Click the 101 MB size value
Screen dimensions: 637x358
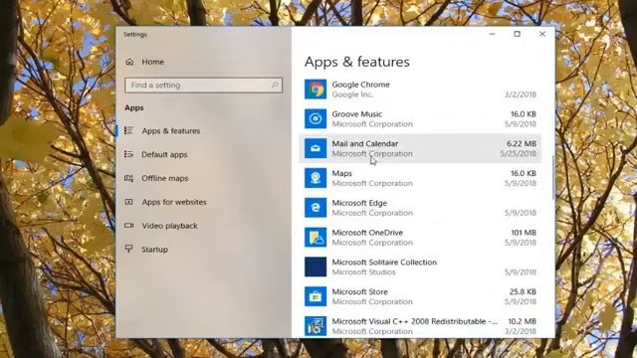pyautogui.click(x=524, y=233)
